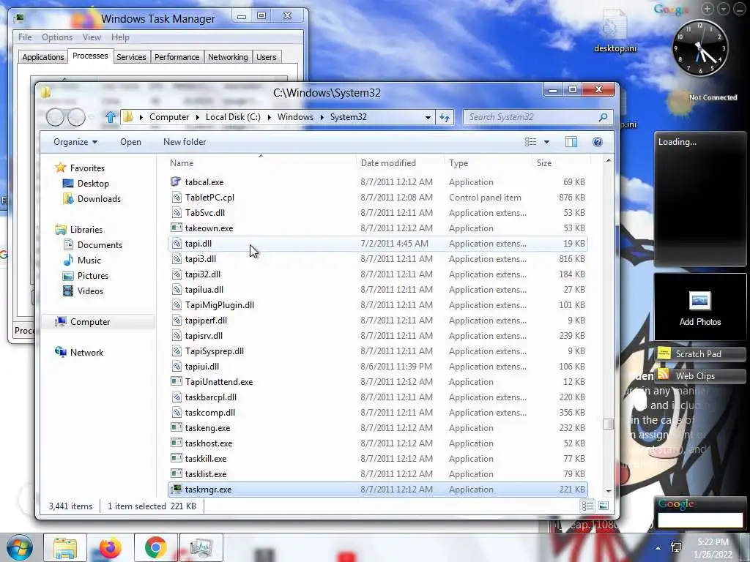Screen dimensions: 750x562
Task: Open Explorer help icon
Action: click(598, 142)
